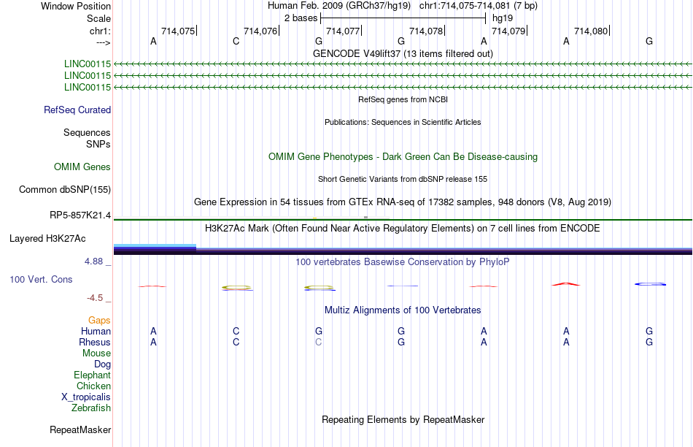Click the light blue H3K27Ac signal block
The width and height of the screenshot is (693, 447).
(155, 245)
